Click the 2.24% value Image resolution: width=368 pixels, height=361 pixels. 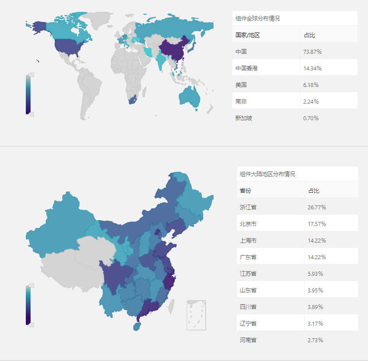coord(311,102)
